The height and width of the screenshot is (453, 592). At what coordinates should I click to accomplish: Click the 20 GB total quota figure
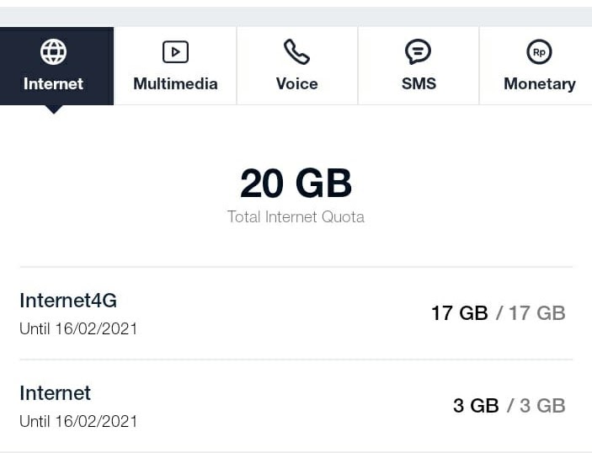296,184
